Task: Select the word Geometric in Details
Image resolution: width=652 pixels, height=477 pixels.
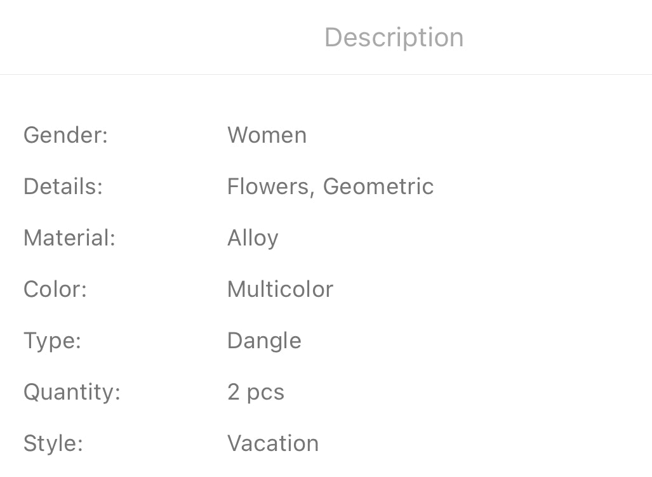Action: pyautogui.click(x=378, y=186)
